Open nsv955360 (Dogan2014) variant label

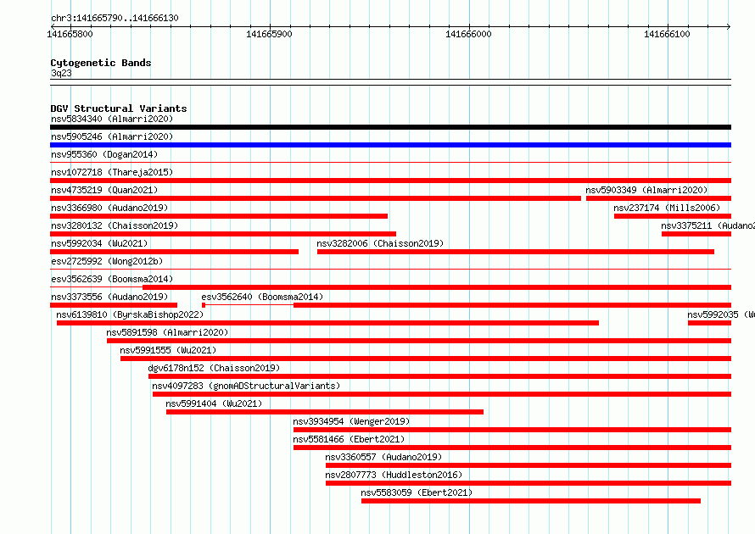click(x=104, y=154)
